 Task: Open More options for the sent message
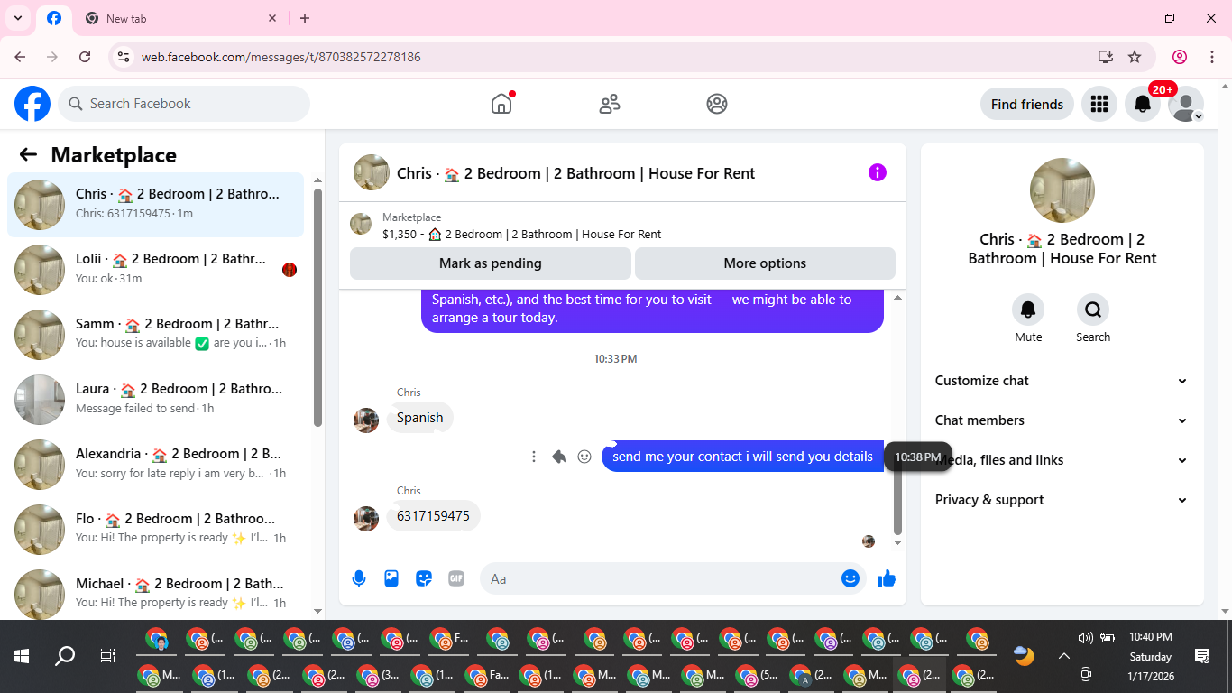534,457
